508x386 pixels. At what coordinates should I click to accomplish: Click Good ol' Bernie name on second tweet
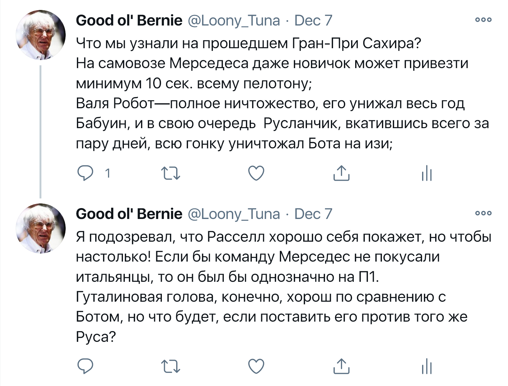(129, 214)
